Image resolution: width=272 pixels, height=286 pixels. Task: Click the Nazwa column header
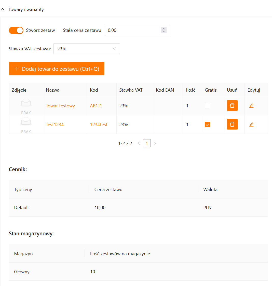tap(52, 90)
